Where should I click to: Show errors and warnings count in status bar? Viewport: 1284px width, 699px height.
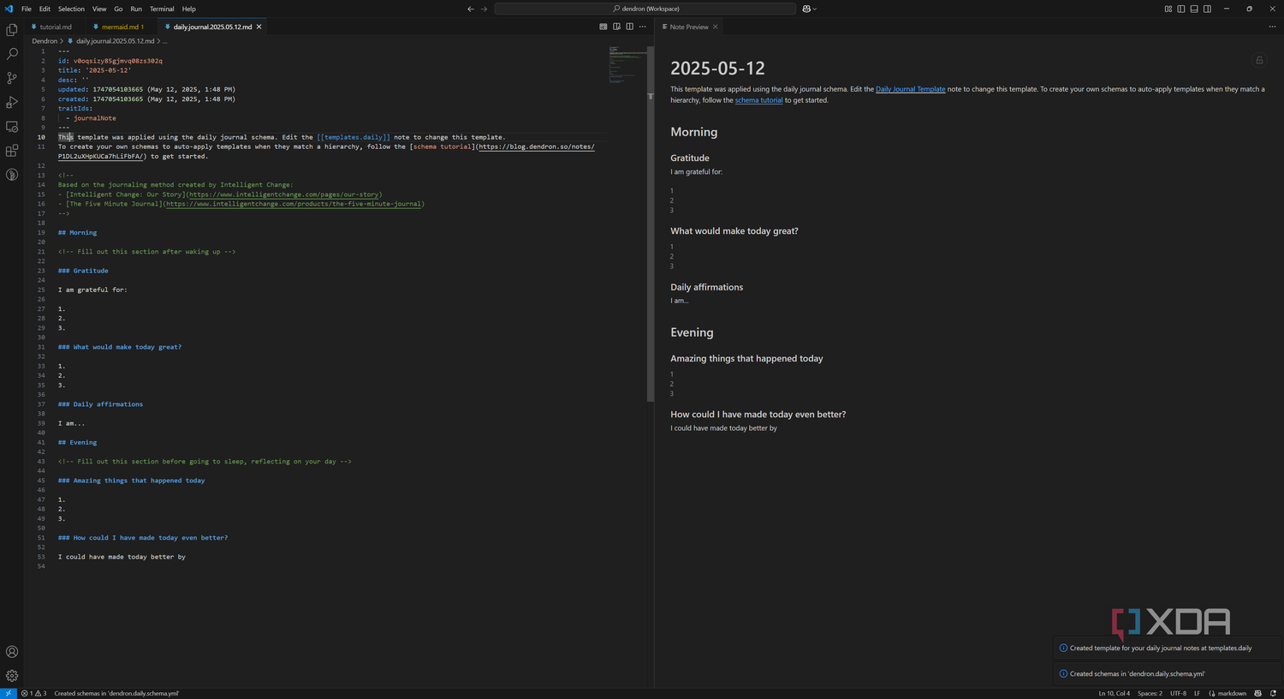(x=33, y=693)
